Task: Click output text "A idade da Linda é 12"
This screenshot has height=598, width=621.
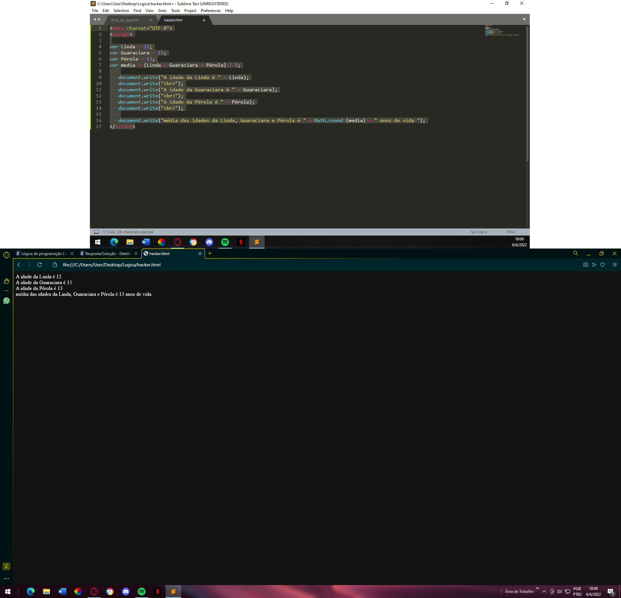Action: pos(38,277)
